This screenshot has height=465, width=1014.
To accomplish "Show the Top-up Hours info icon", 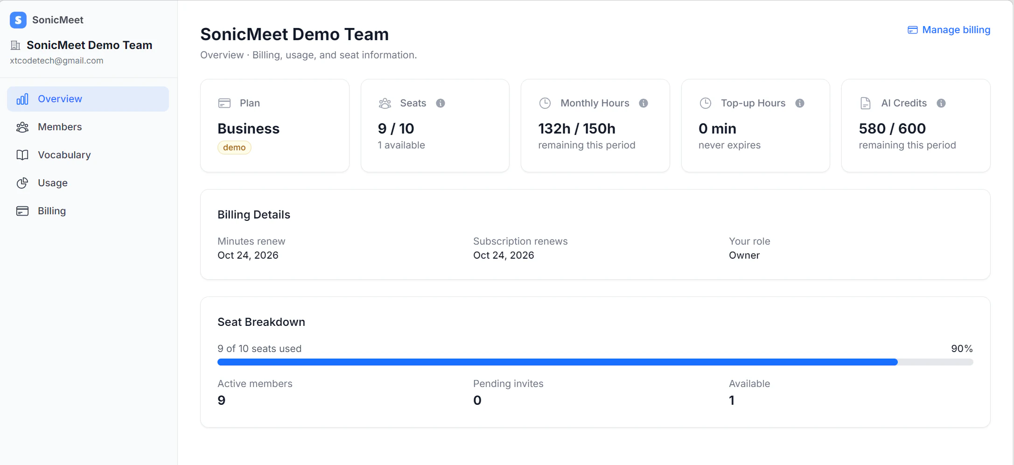I will pyautogui.click(x=800, y=103).
